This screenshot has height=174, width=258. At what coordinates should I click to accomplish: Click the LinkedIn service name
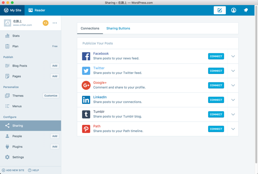point(100,97)
